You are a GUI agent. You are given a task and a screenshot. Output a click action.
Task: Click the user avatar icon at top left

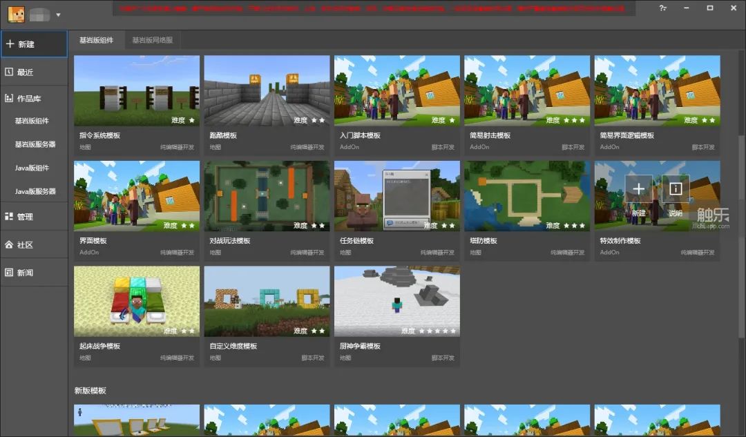coord(16,14)
